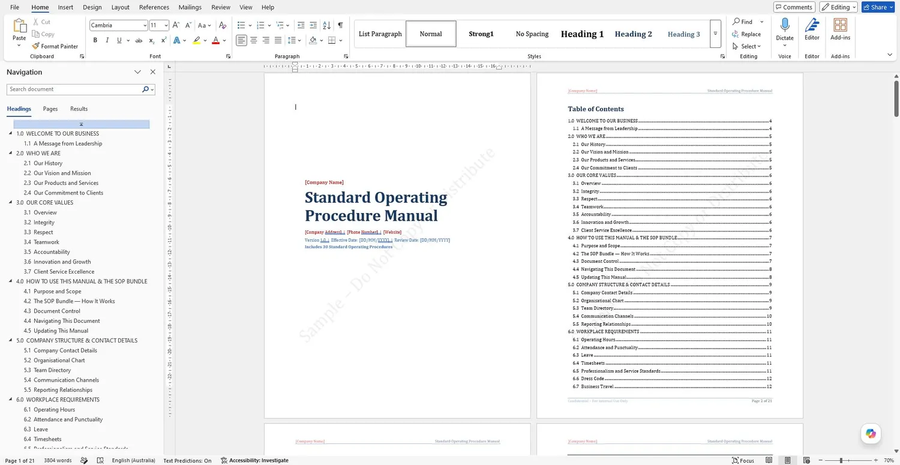The image size is (900, 465).
Task: Toggle strikethrough formatting
Action: [x=139, y=40]
